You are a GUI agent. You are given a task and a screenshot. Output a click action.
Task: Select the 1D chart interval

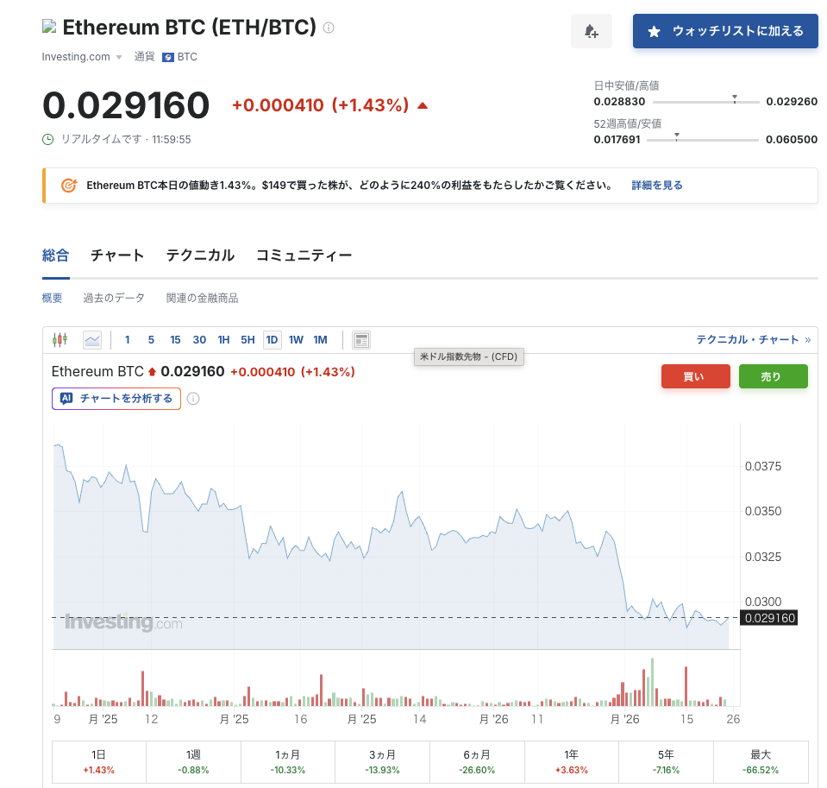(x=272, y=340)
